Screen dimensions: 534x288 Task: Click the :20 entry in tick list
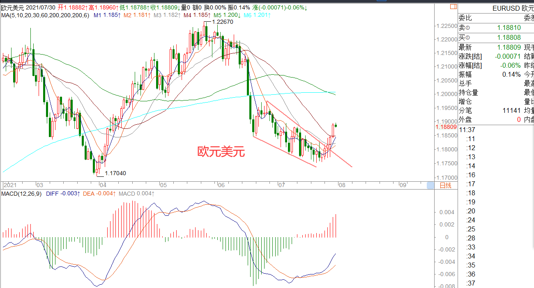[471, 211]
